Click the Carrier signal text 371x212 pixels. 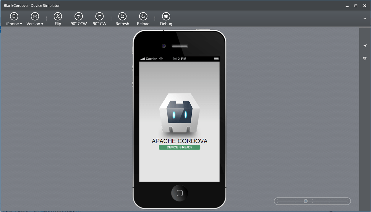coord(151,59)
